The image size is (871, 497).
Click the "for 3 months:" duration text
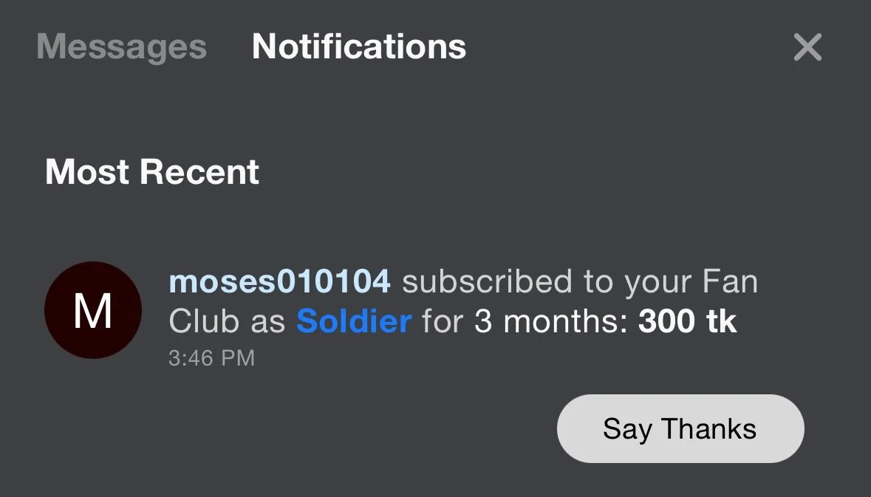(x=525, y=322)
